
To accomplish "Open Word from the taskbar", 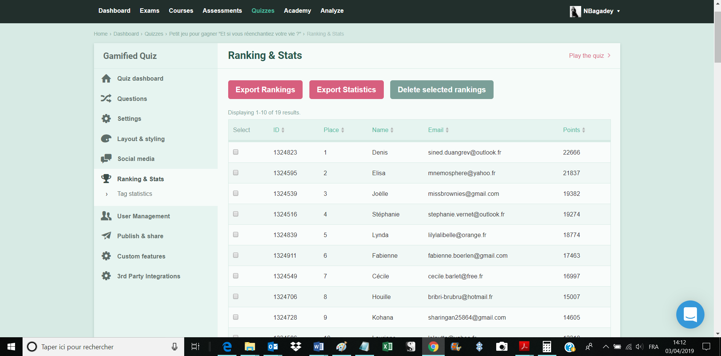I will point(318,347).
